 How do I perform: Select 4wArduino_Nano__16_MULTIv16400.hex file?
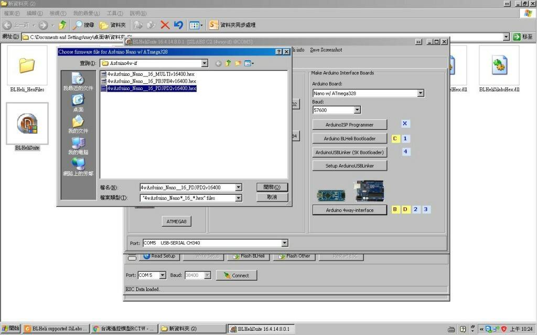[148, 74]
